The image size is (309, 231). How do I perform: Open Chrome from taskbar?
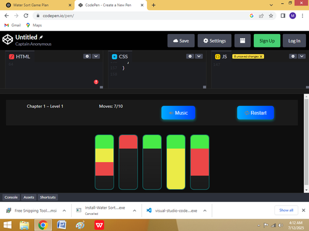click(43, 225)
